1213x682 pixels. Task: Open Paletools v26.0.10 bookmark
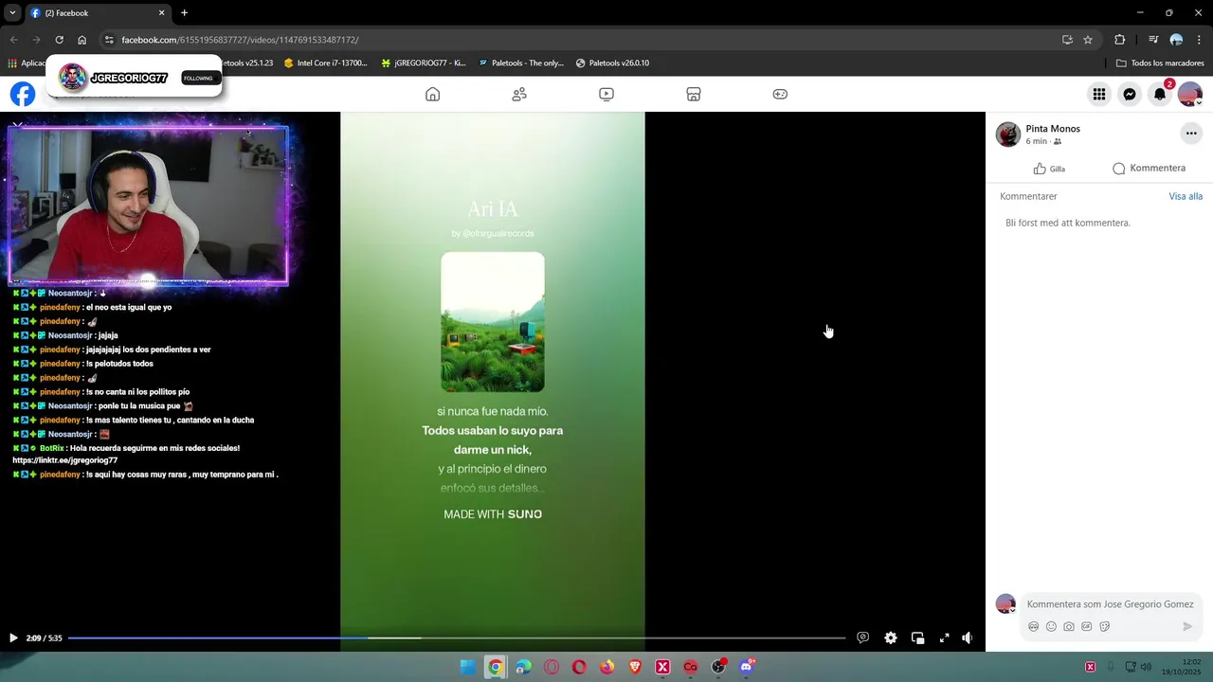tap(612, 63)
